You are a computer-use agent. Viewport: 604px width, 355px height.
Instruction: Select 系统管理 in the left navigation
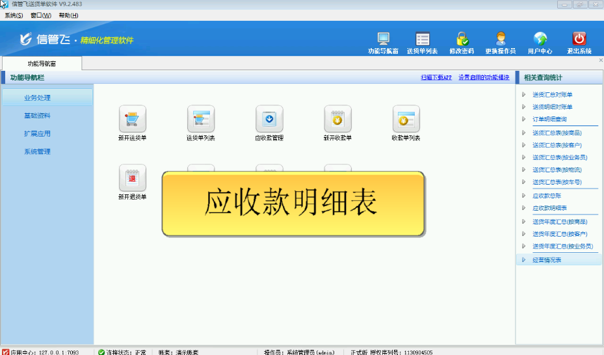(37, 151)
